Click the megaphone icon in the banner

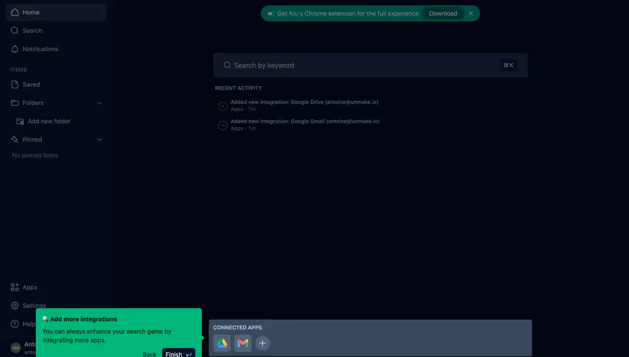coord(271,14)
